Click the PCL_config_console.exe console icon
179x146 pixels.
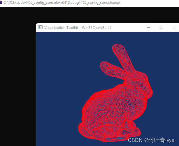(x=1, y=2)
